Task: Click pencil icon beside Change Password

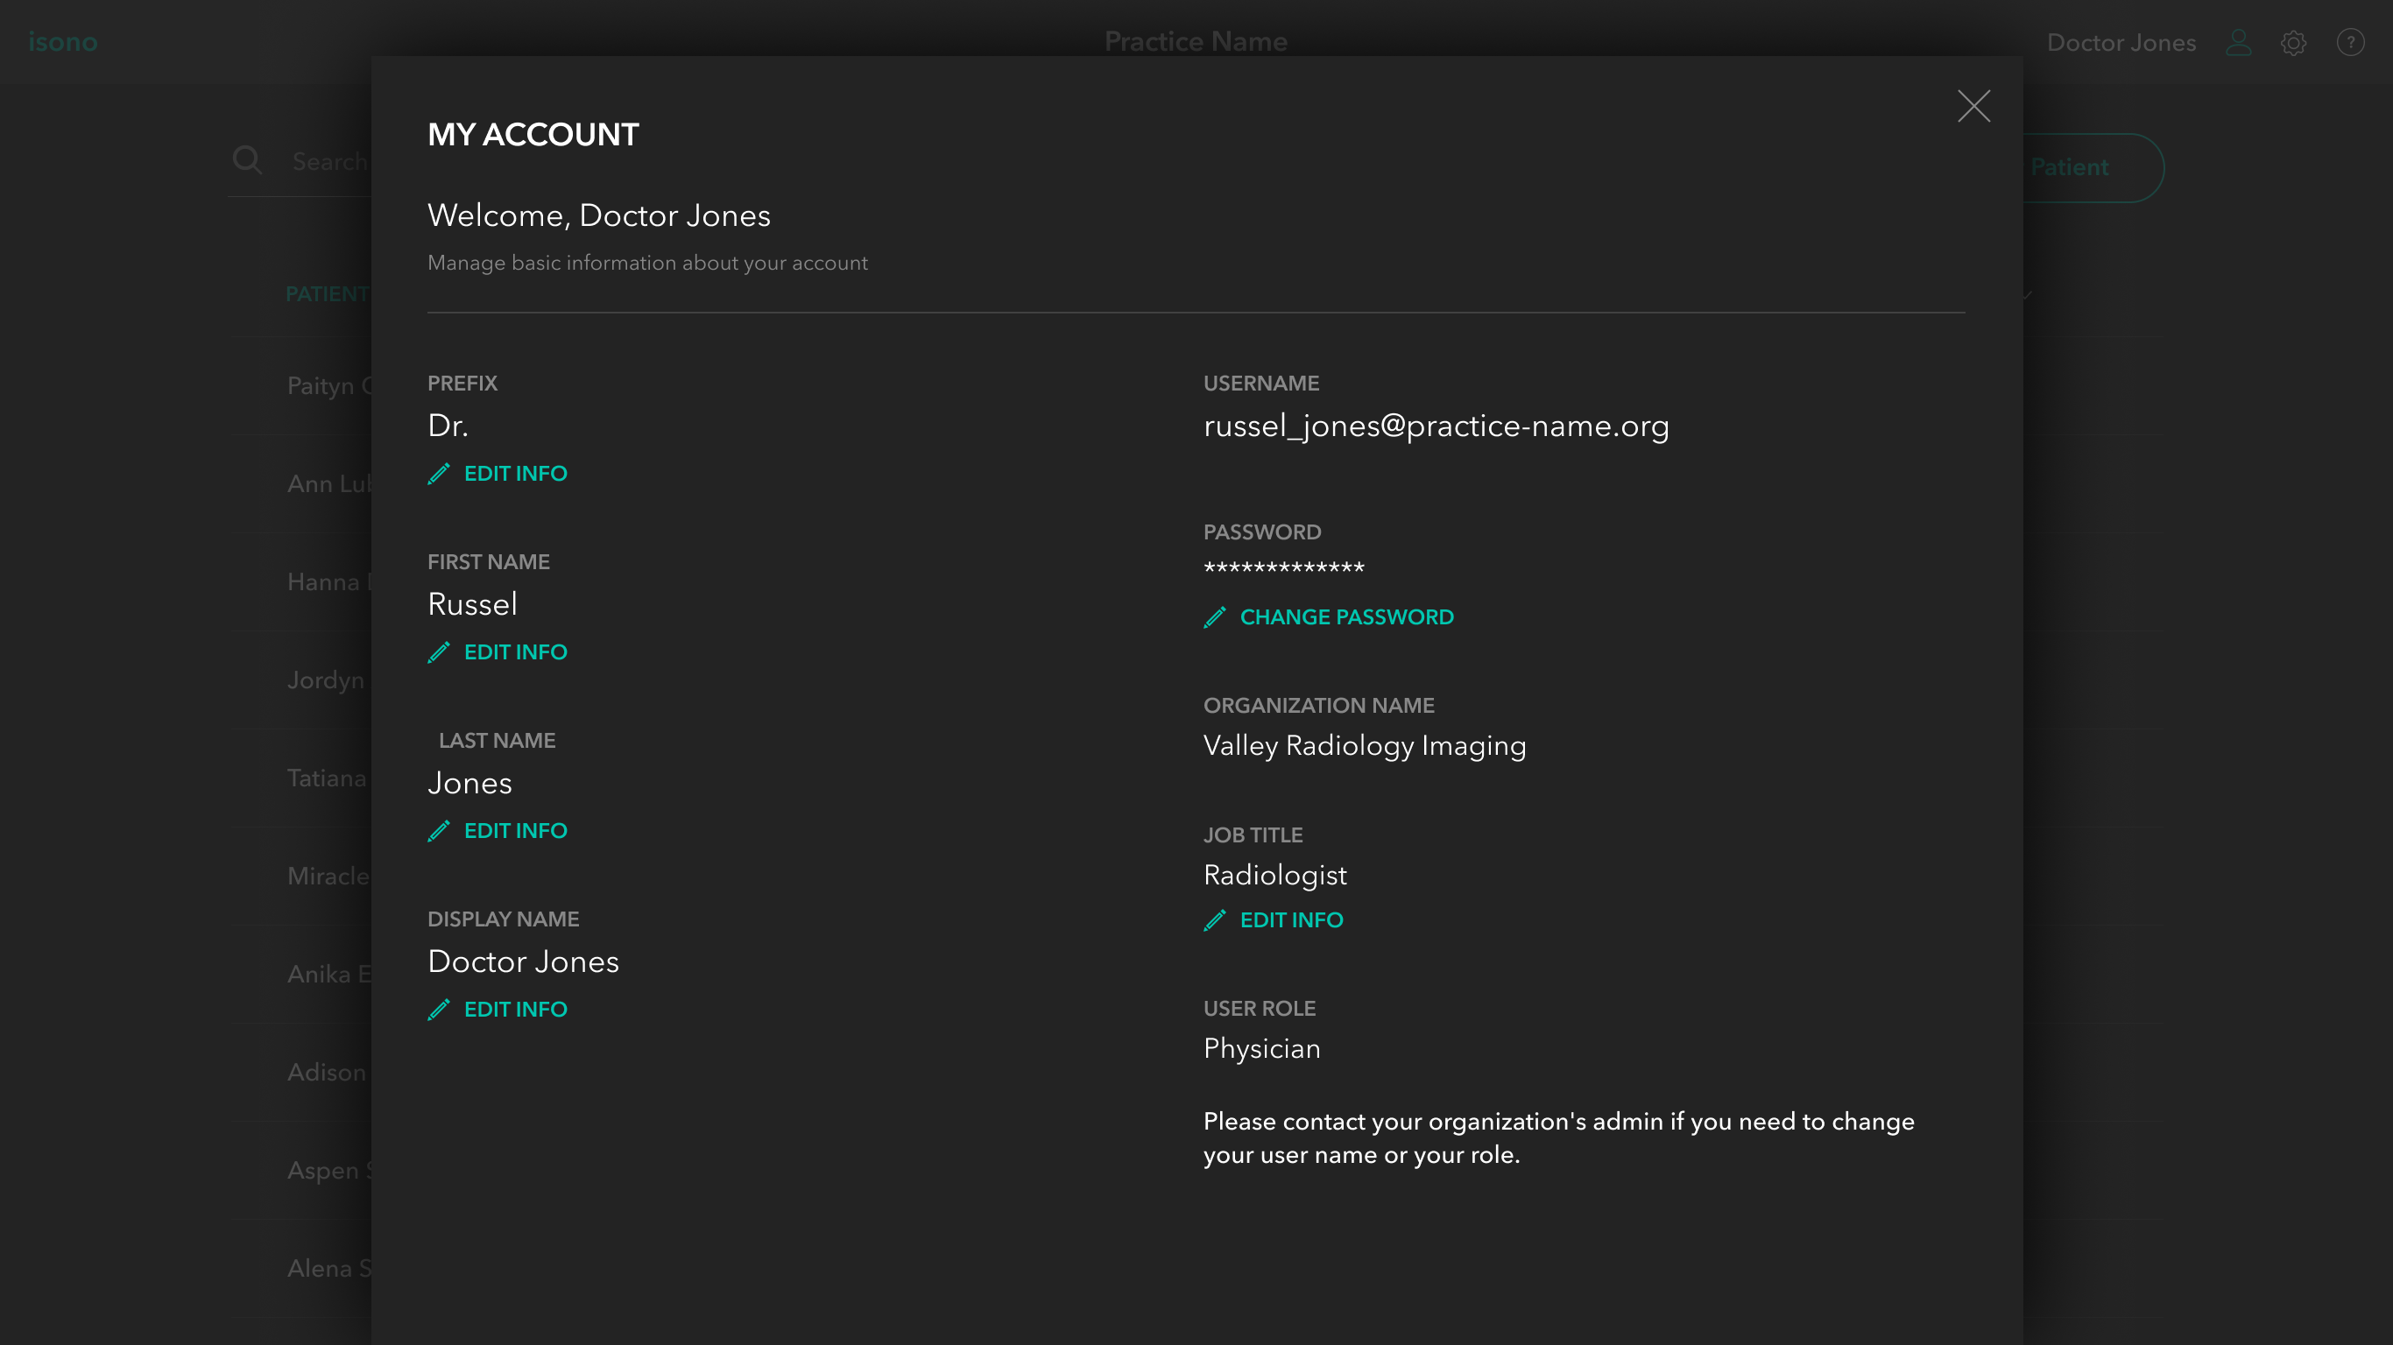Action: pos(1214,617)
